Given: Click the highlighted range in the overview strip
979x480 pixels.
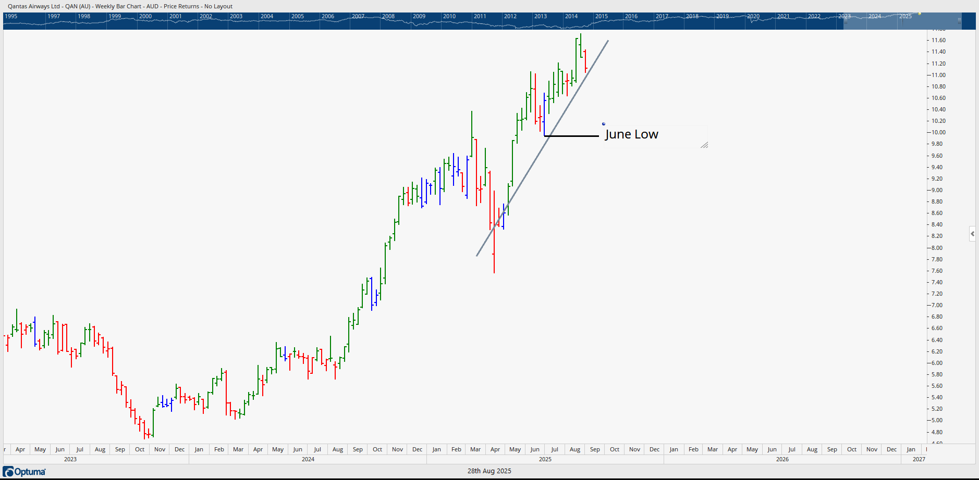Looking at the screenshot, I should click(x=902, y=21).
